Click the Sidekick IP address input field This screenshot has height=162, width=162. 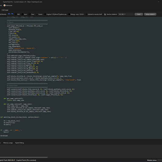point(126,14)
